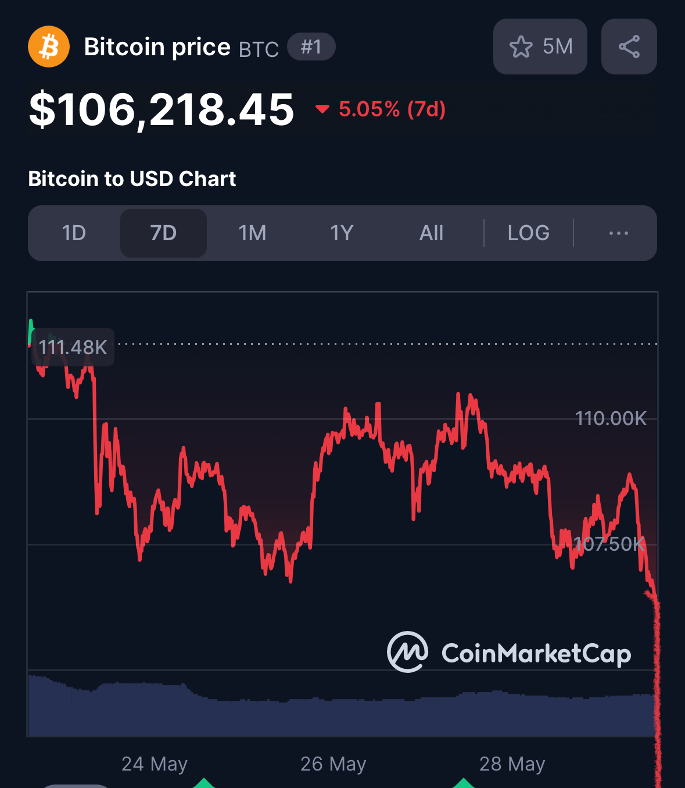Switch chart to 1Y range
The height and width of the screenshot is (788, 685).
342,233
